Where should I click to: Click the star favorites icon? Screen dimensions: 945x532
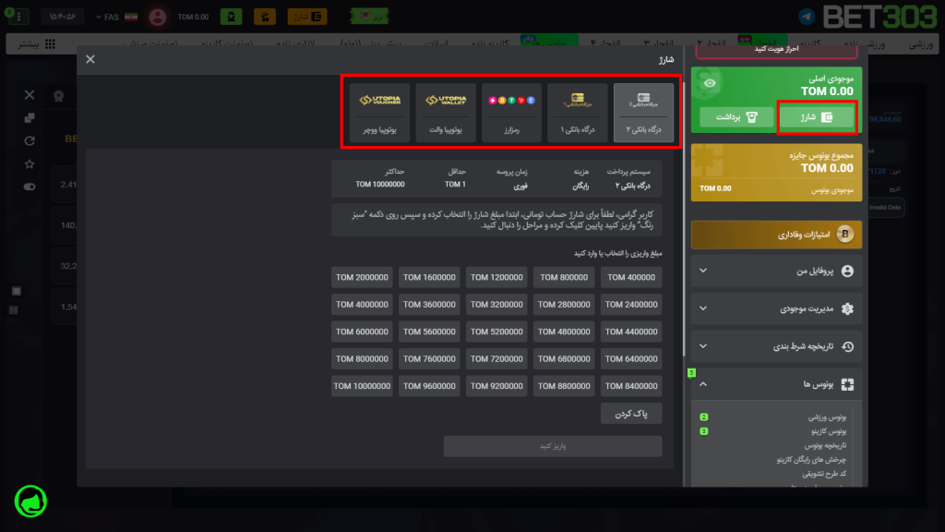pyautogui.click(x=30, y=163)
